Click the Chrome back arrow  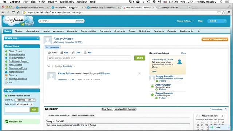coord(3,12)
